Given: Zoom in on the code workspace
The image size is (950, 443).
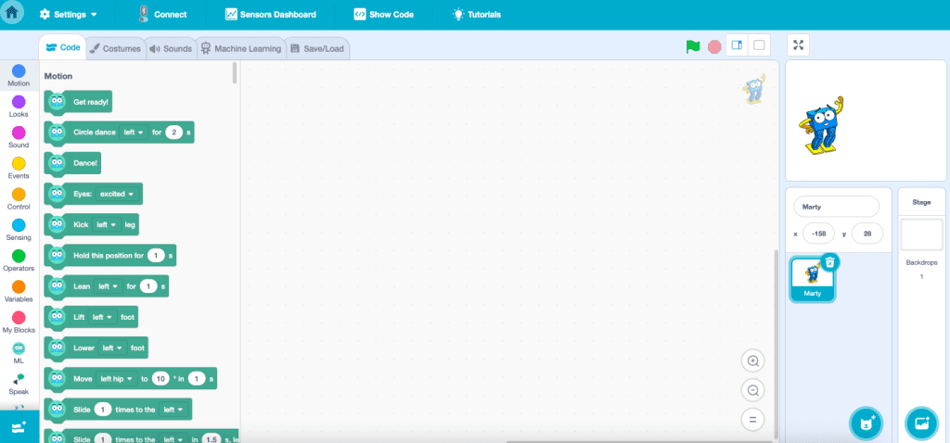Looking at the screenshot, I should (753, 361).
